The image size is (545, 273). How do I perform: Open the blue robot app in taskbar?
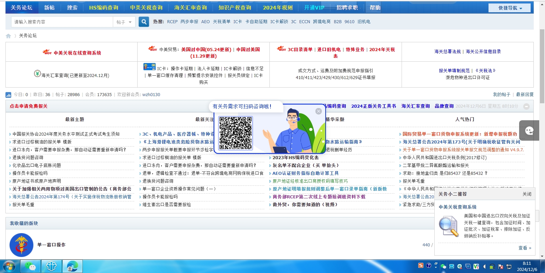coord(51,266)
